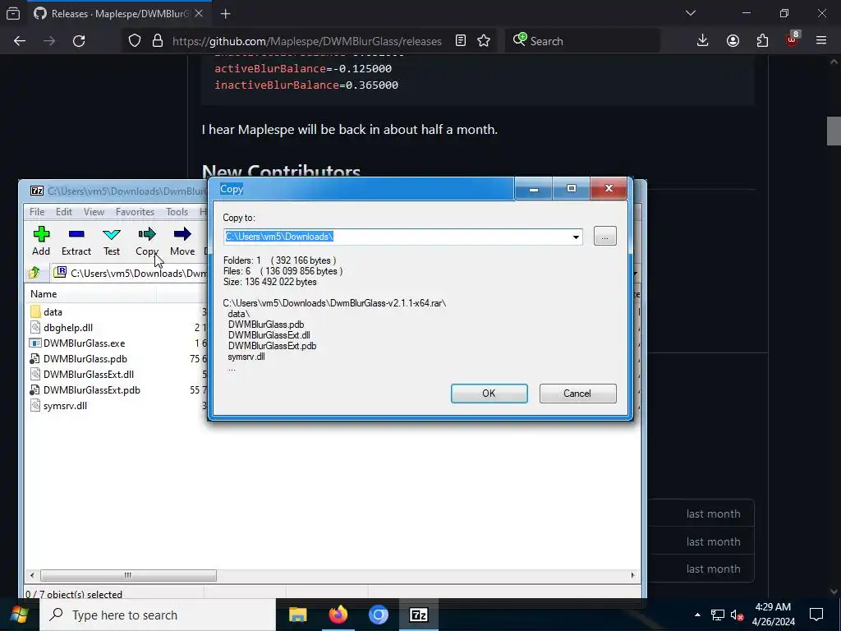The image size is (841, 631).
Task: Open File Explorer from the taskbar
Action: click(x=297, y=615)
